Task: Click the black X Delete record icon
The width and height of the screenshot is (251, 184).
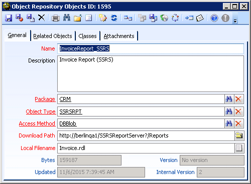Action: pyautogui.click(x=42, y=17)
